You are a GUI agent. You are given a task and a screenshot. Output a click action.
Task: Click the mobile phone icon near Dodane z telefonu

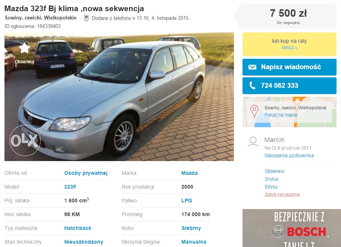[x=86, y=18]
